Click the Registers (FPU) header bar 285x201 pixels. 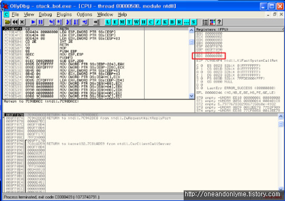[x=240, y=29]
